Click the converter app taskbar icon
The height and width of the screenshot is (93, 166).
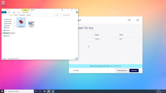point(53,91)
